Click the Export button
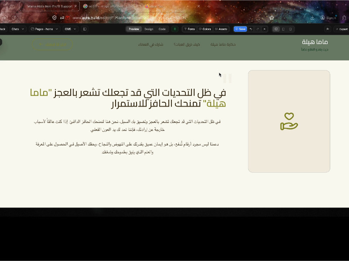Viewport: 349px width, 261px height. click(341, 29)
